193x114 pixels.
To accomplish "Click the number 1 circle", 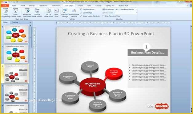I will tap(146, 47).
